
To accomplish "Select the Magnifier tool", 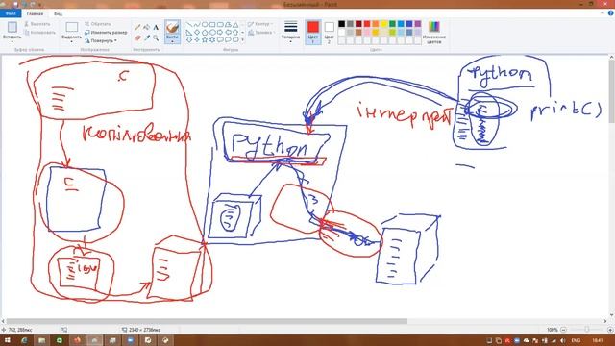I will click(x=156, y=37).
